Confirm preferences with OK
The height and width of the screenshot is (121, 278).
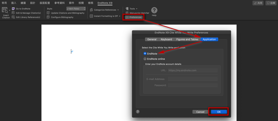[219, 112]
